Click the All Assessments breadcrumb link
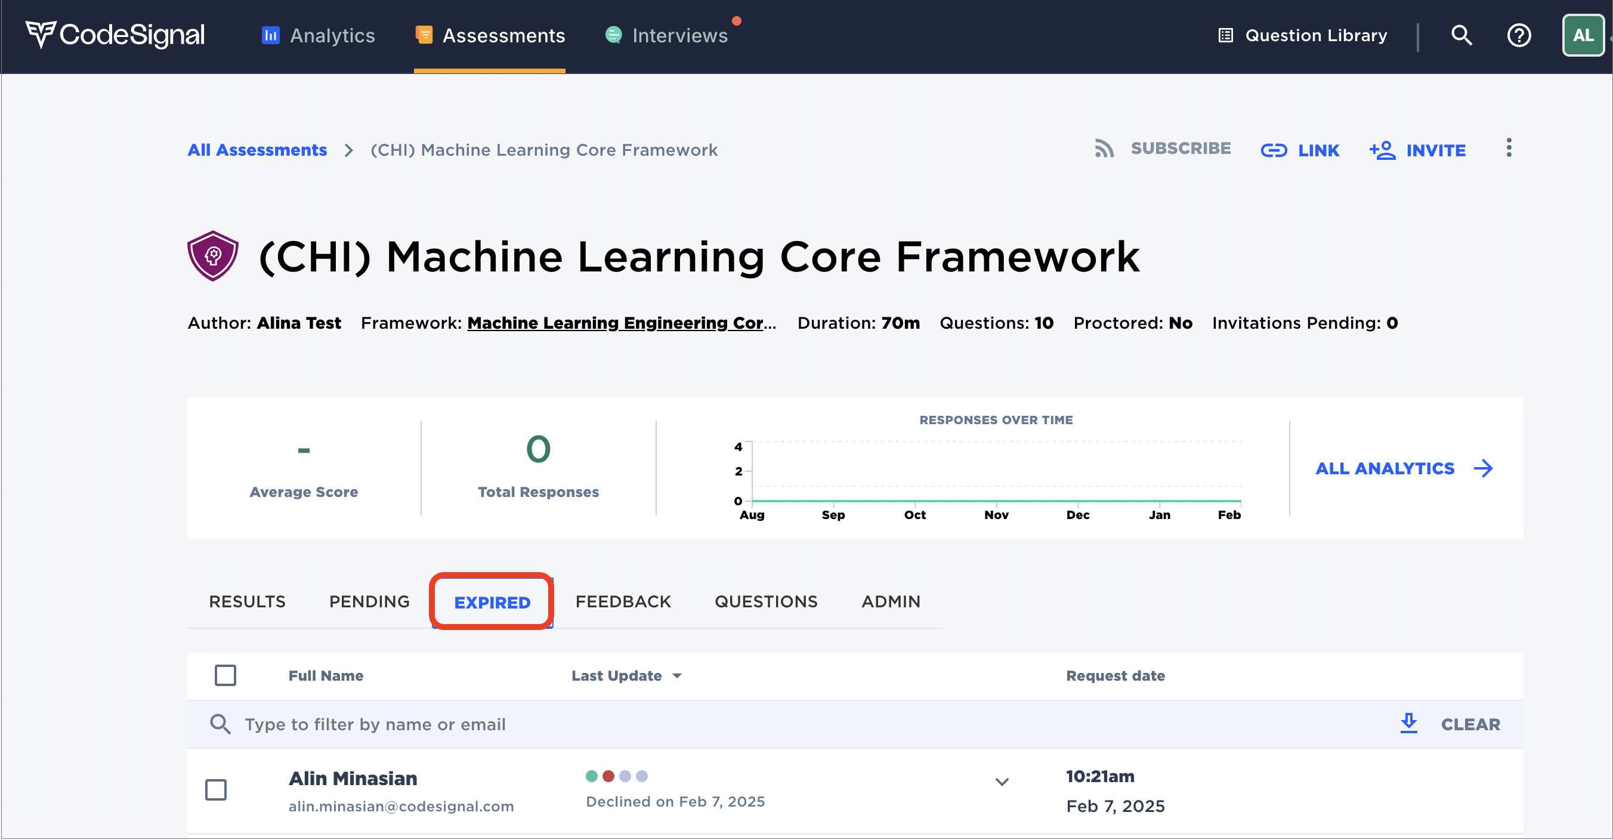The width and height of the screenshot is (1613, 840). pyautogui.click(x=257, y=150)
